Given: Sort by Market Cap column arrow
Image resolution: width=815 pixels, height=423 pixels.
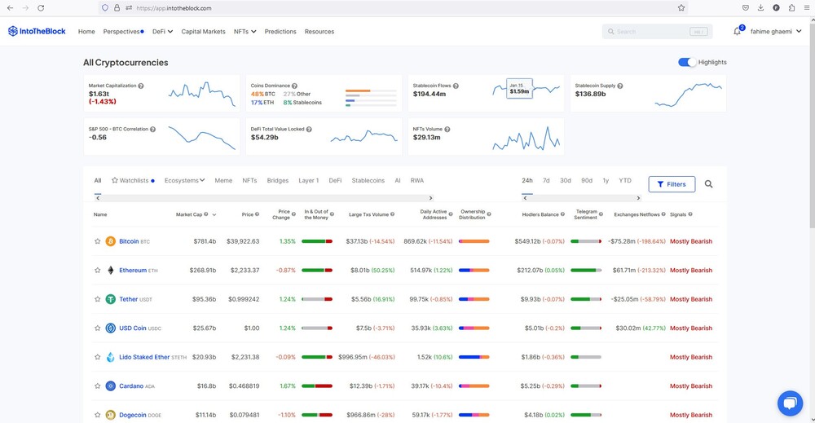Looking at the screenshot, I should [x=214, y=214].
